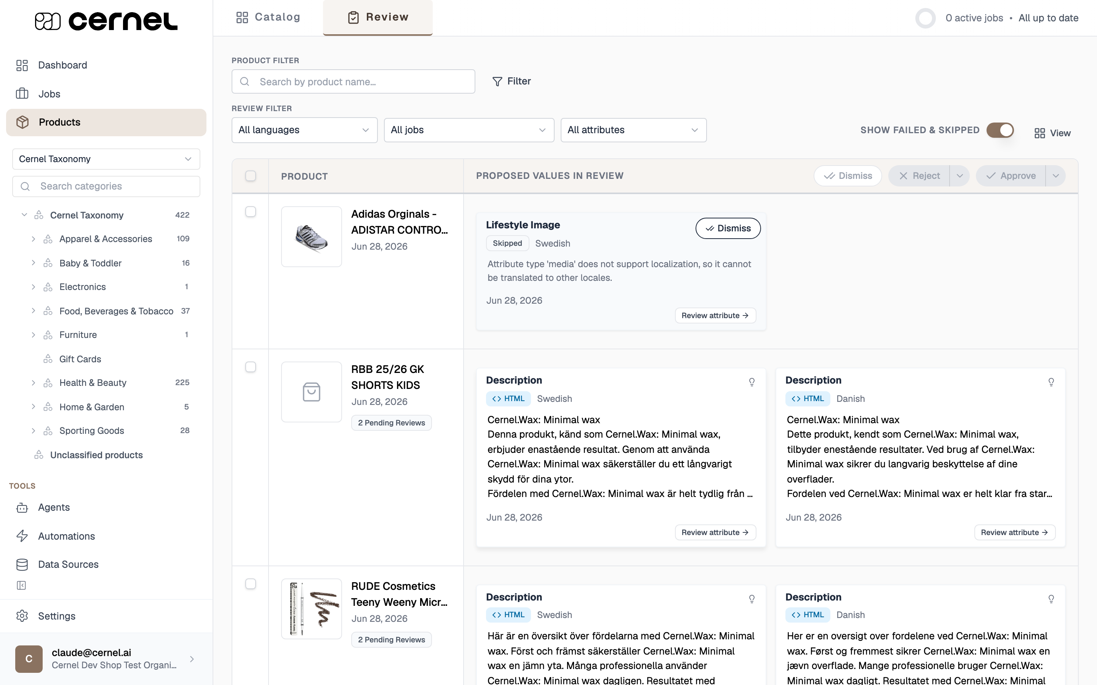Click the Automations lightning icon
The image size is (1097, 685).
(22, 536)
